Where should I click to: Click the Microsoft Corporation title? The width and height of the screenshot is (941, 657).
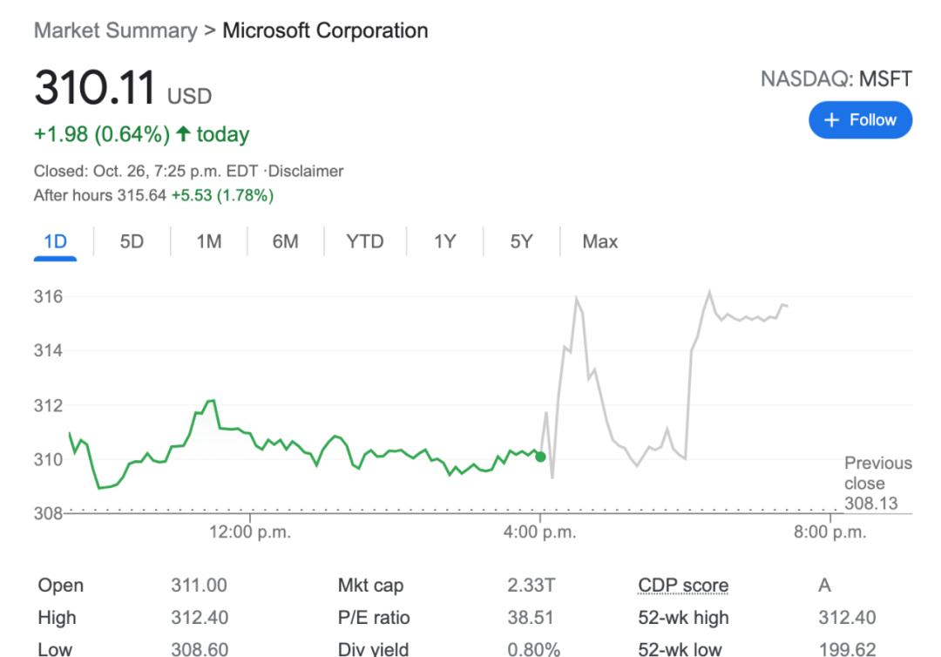pos(325,31)
